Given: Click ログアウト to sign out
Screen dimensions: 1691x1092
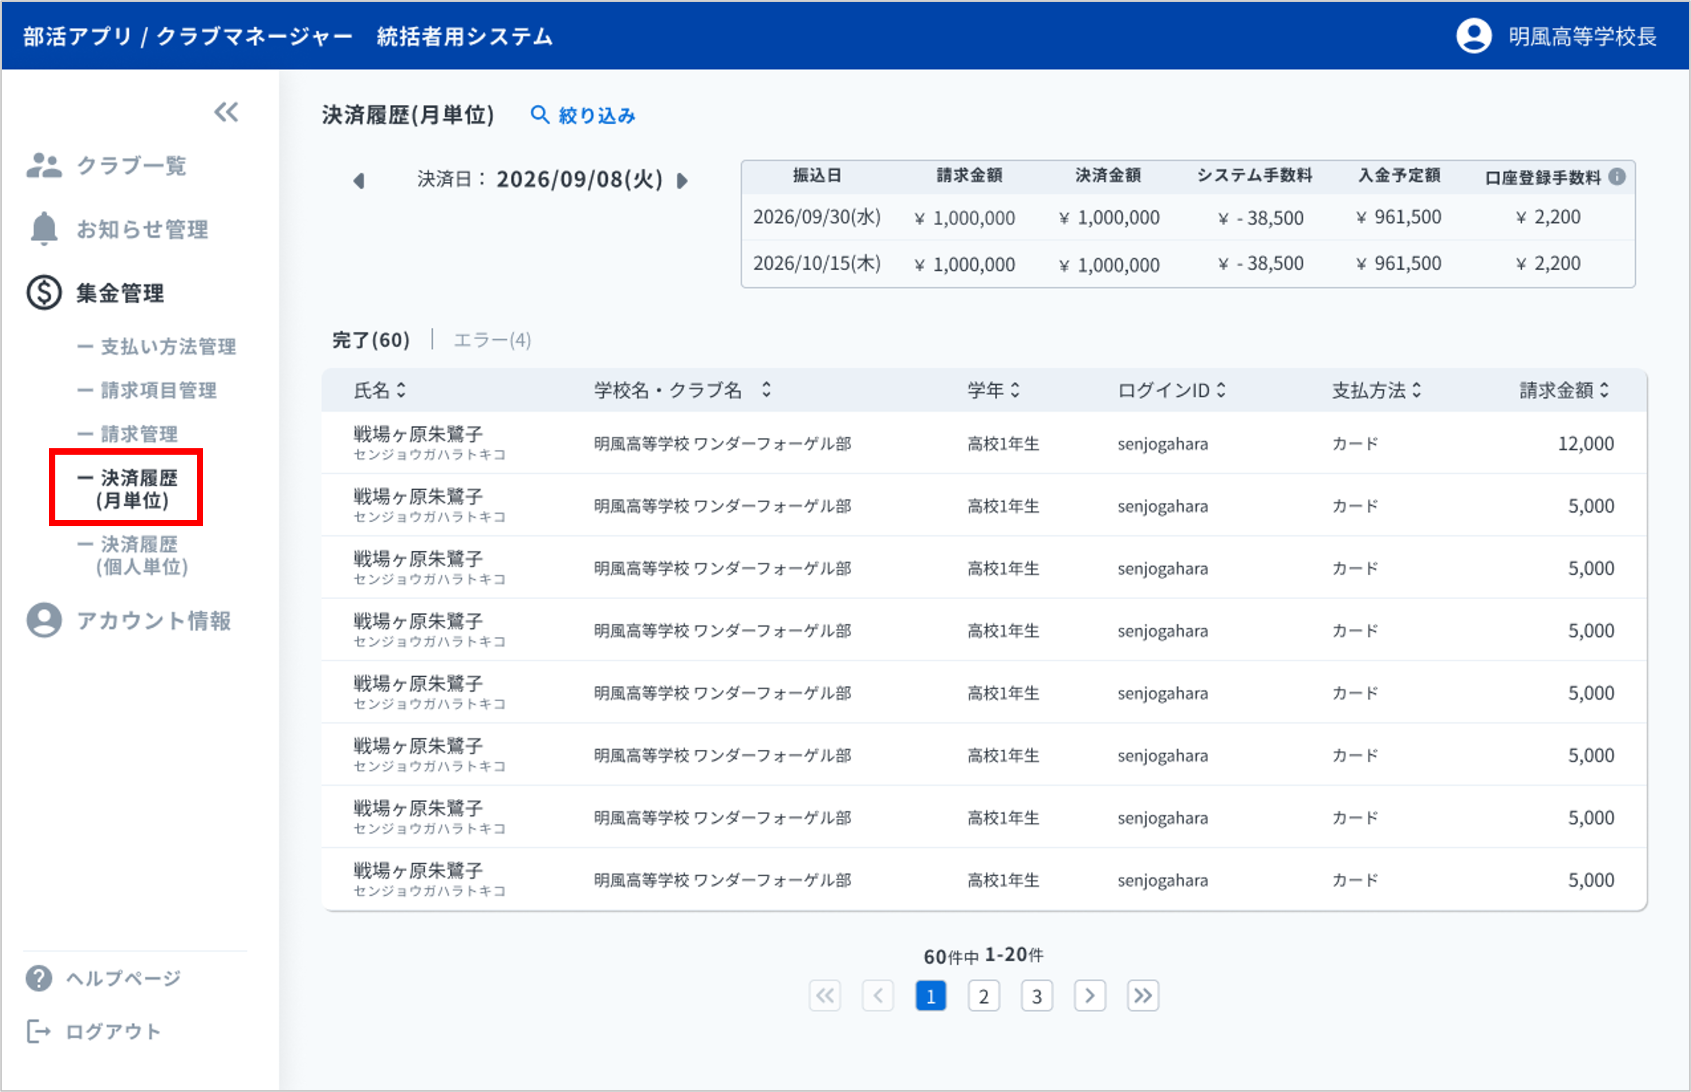Looking at the screenshot, I should [113, 1032].
